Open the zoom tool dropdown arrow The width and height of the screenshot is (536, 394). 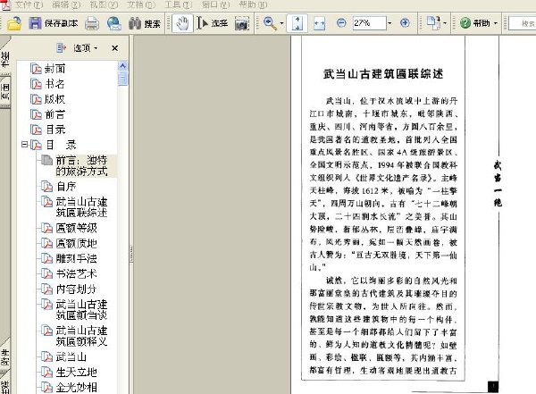click(x=282, y=23)
